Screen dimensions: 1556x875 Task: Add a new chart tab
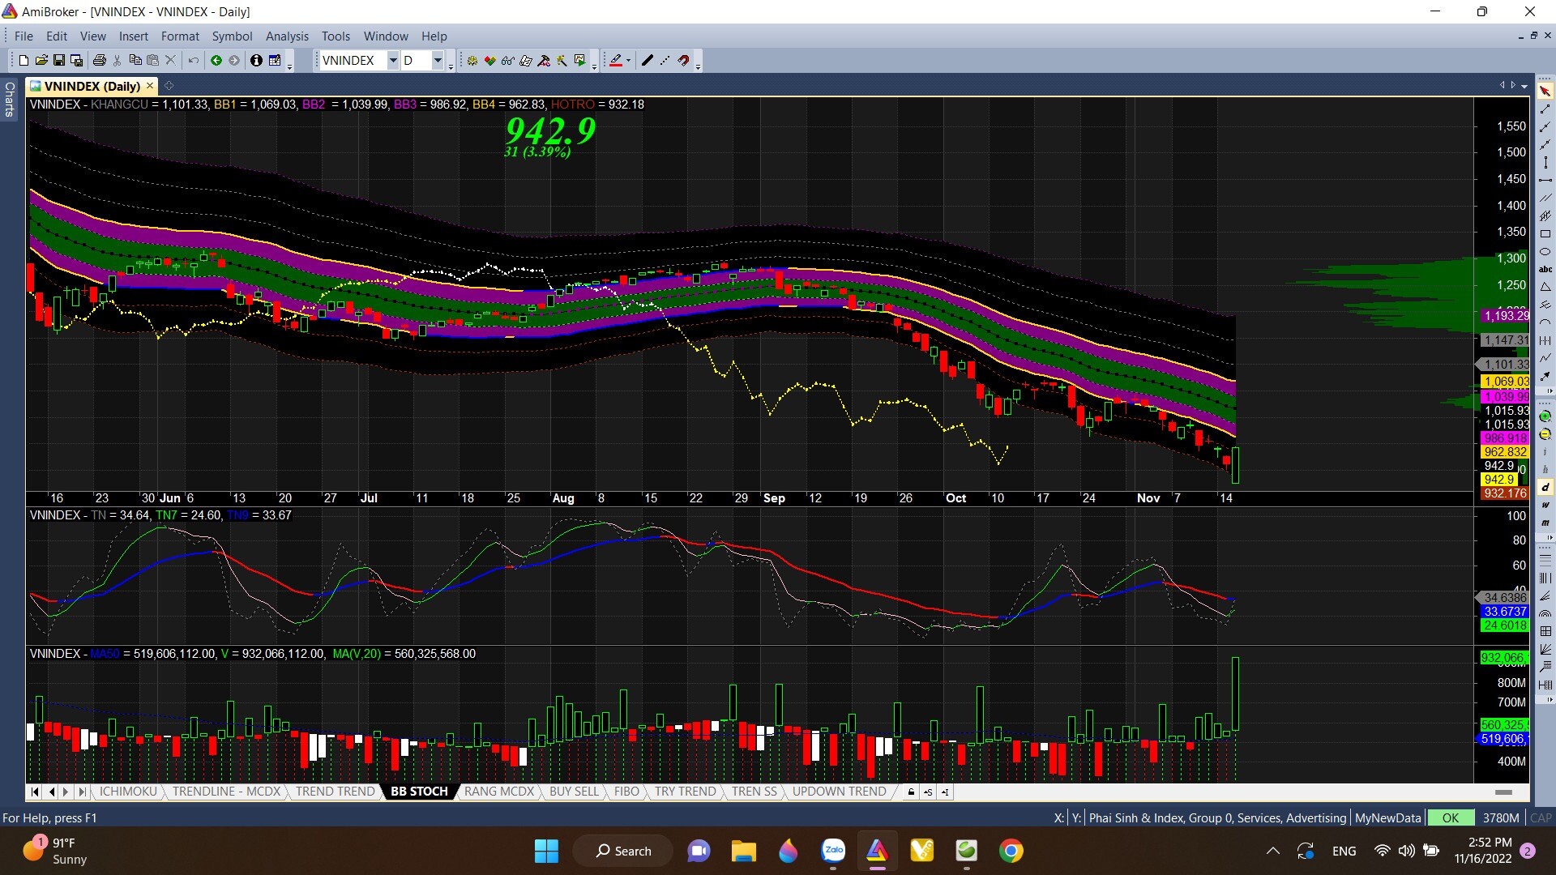click(169, 85)
